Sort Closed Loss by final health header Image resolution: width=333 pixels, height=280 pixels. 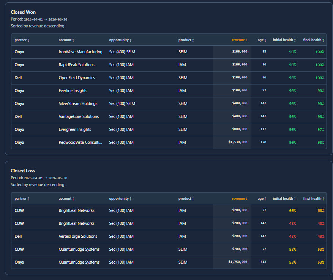314,199
